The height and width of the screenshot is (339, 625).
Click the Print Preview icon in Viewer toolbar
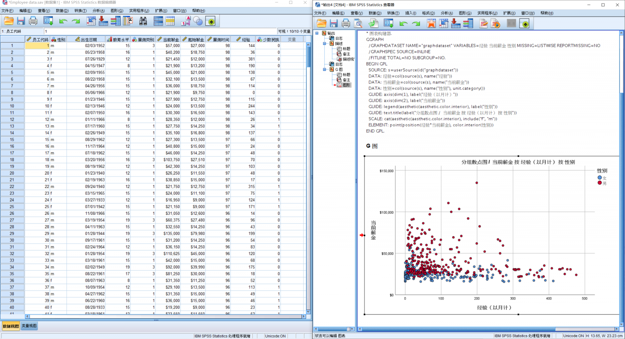click(358, 24)
